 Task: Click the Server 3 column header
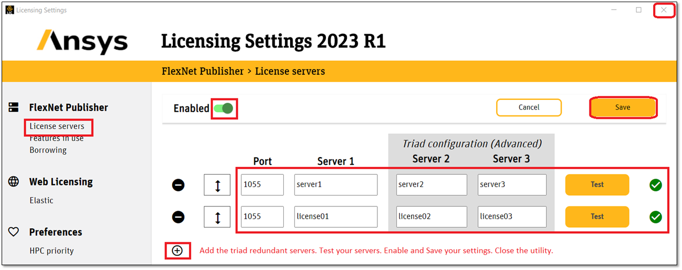512,159
